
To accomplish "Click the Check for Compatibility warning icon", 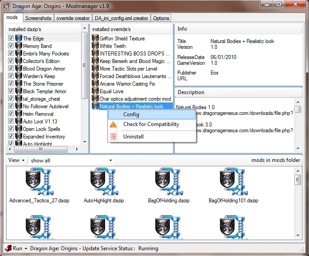I will (x=113, y=124).
